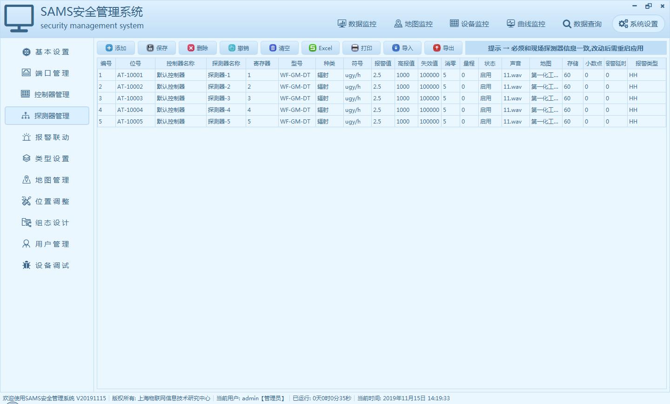Open 类型设置 in the sidebar
This screenshot has height=404, width=670.
pos(47,159)
